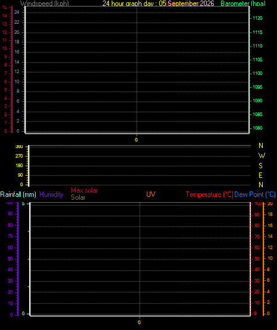Click the 'Rainfall (mm)' legend label
This screenshot has width=277, height=330.
pyautogui.click(x=18, y=194)
